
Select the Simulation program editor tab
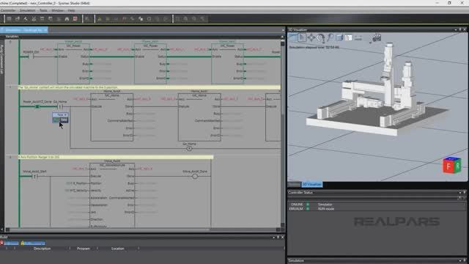pyautogui.click(x=24, y=30)
